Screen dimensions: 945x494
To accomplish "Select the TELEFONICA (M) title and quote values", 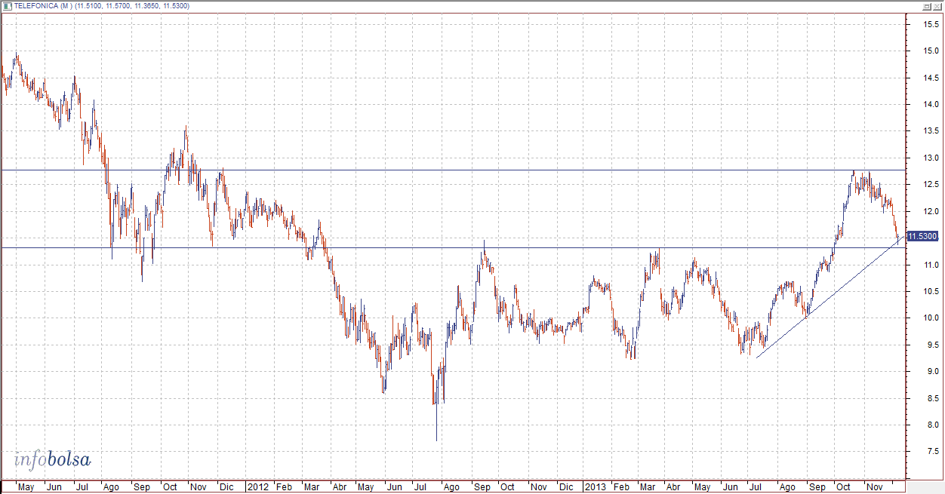I will tap(102, 6).
